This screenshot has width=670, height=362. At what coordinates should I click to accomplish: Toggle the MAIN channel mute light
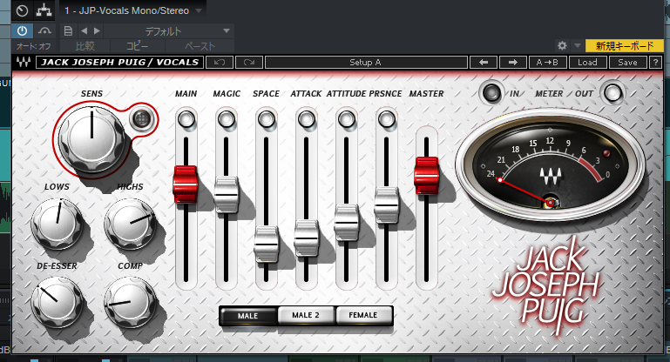(x=186, y=119)
